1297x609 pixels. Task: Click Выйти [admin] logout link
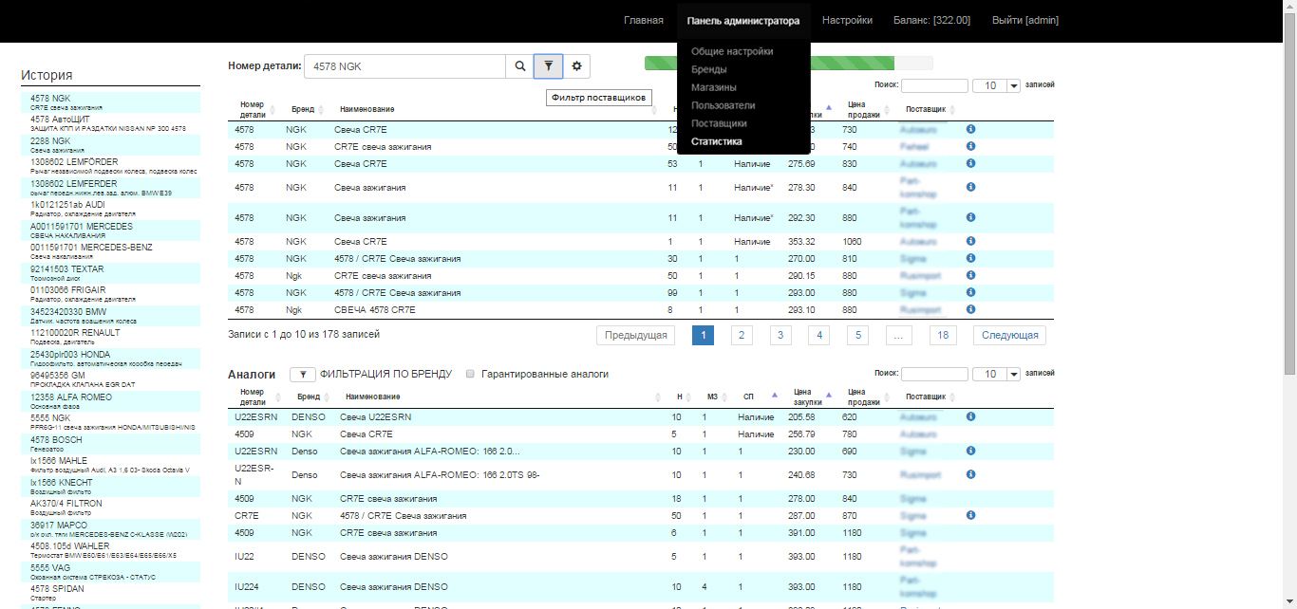(1024, 21)
